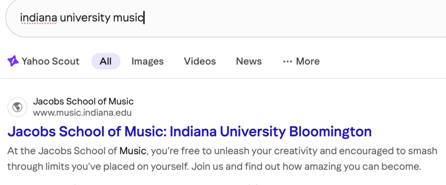Viewport: 446px width, 185px height.
Task: Click the underlined word indiana in the search box
Action: (38, 18)
